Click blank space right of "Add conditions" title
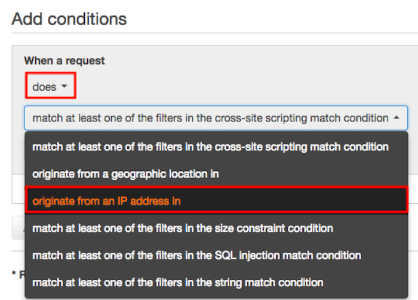Image resolution: width=418 pixels, height=300 pixels. coord(269,19)
